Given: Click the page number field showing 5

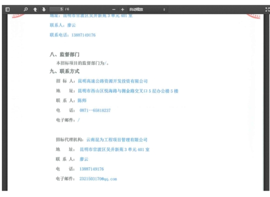Looking at the screenshot, I should click(x=57, y=9).
